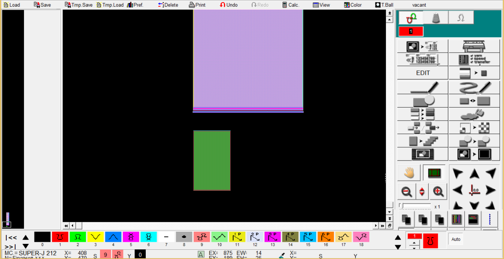Screen dimensions: 504x259
Task: Click the EDIT button
Action: pos(423,73)
